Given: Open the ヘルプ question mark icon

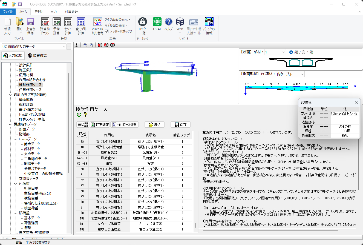Looking at the screenshot, I should click(169, 22).
